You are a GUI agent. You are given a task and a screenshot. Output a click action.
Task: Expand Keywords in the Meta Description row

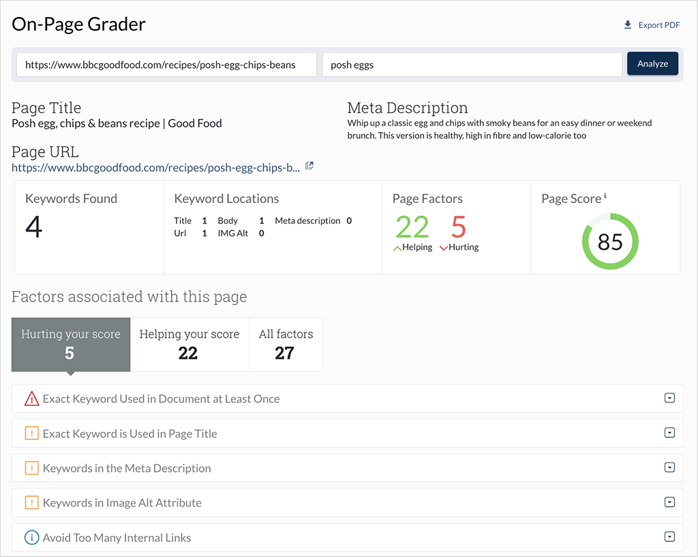click(670, 468)
